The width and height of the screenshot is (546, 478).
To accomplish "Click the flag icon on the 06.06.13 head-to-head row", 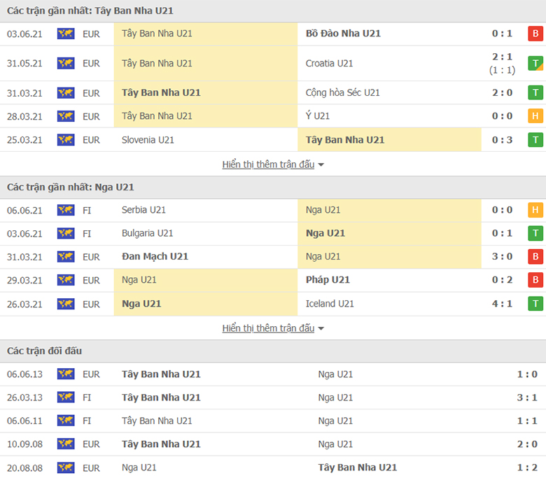I will 66,374.
